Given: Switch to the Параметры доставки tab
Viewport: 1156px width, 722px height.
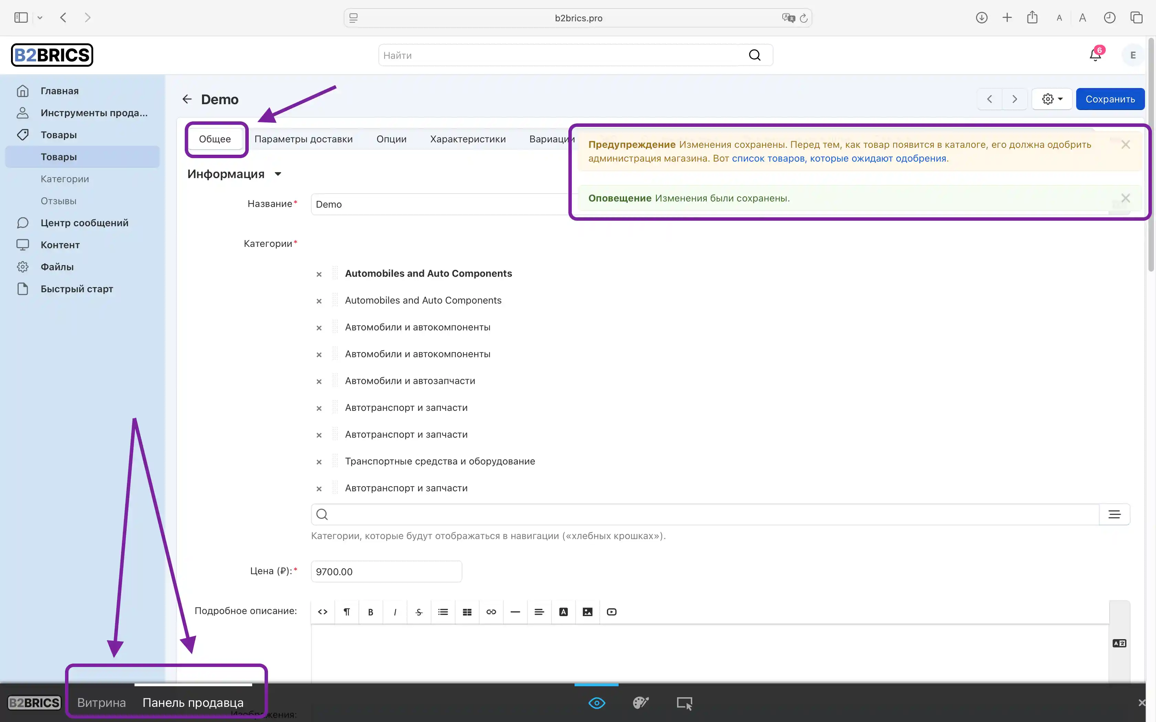Looking at the screenshot, I should pyautogui.click(x=303, y=139).
